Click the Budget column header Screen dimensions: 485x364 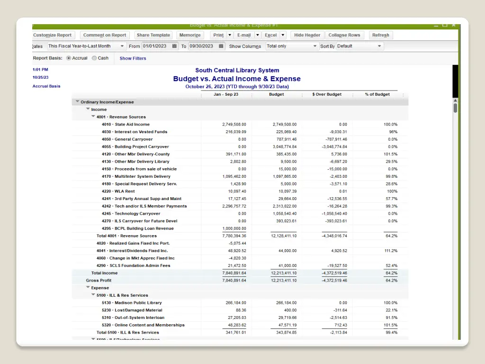[276, 94]
